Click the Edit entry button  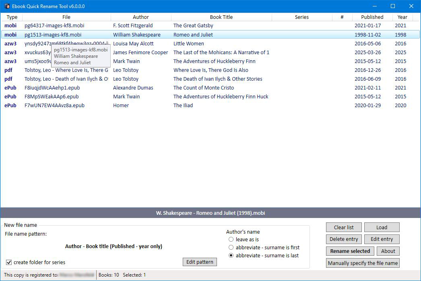[381, 239]
